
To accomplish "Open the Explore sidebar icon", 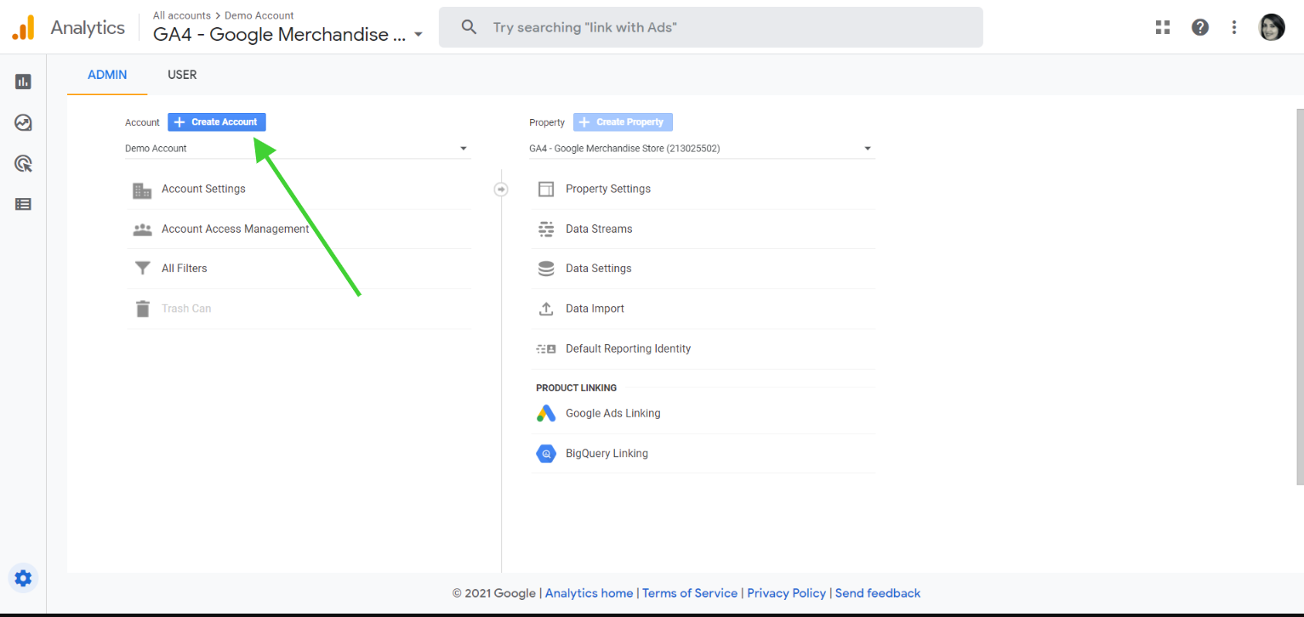I will pyautogui.click(x=23, y=122).
